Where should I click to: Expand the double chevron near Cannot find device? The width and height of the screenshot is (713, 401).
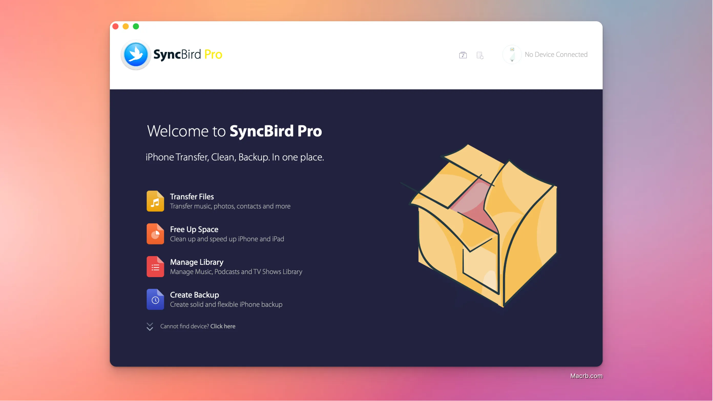150,326
